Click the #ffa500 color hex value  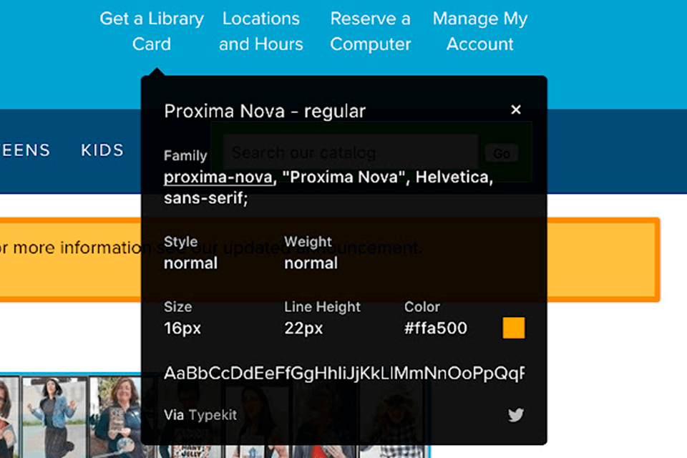coord(436,328)
